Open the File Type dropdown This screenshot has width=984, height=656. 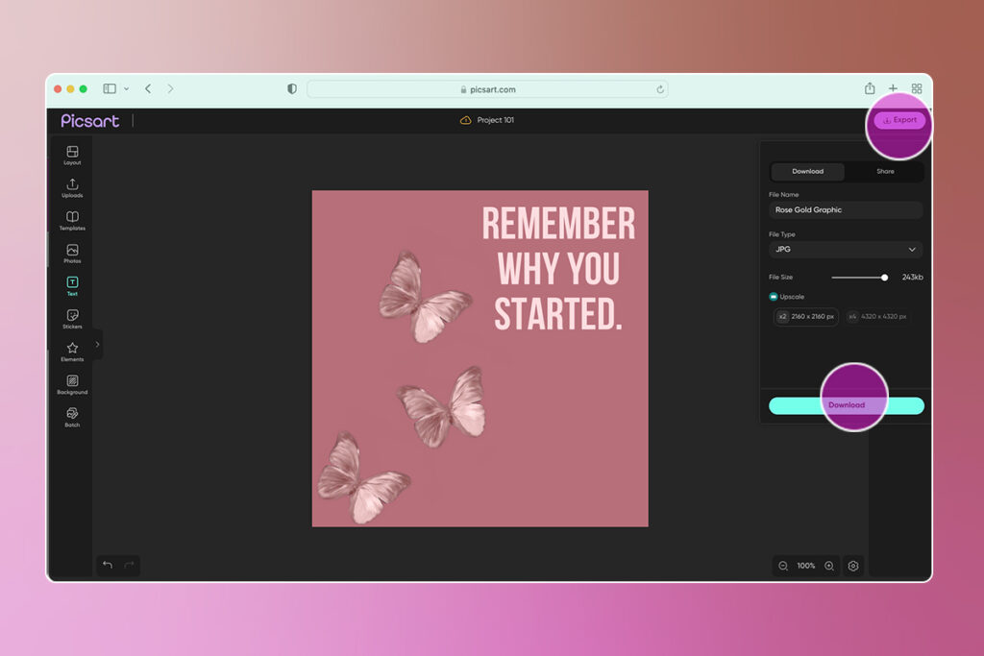(x=846, y=249)
